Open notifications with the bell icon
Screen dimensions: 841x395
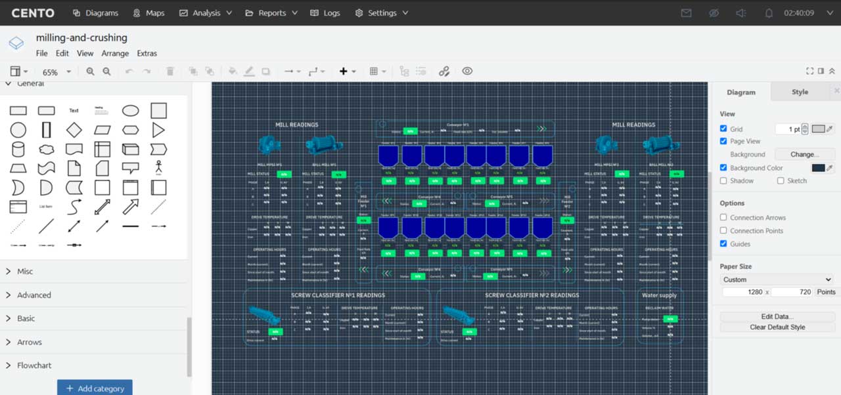click(x=769, y=13)
